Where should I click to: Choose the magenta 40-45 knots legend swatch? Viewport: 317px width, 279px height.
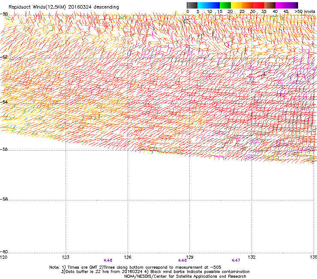(x=281, y=5)
